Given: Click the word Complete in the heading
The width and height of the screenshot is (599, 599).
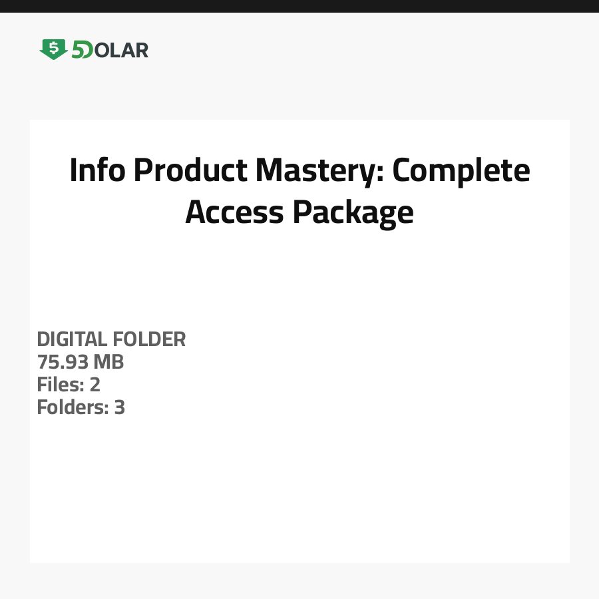Looking at the screenshot, I should 461,170.
